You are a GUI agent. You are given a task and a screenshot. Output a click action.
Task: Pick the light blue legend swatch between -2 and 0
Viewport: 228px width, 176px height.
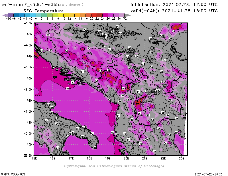33,15
